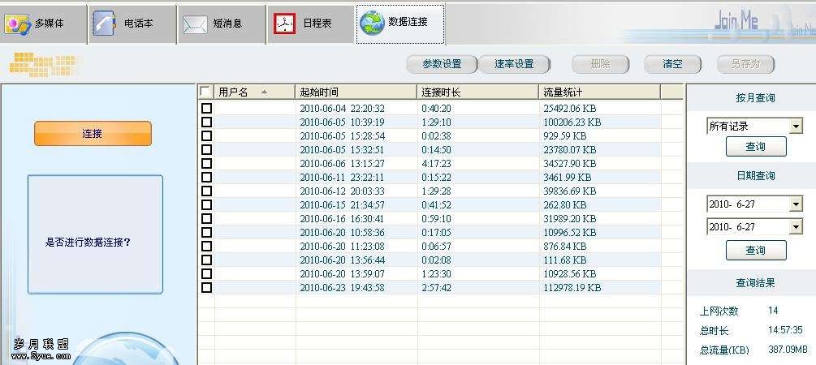Select traffic cell 112978.19 KB
Viewport: 816px width, 365px height.
(x=572, y=287)
